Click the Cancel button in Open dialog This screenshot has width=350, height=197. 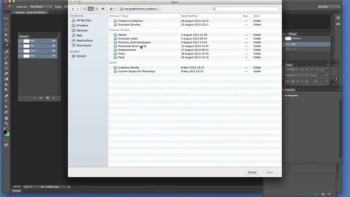coord(252,172)
